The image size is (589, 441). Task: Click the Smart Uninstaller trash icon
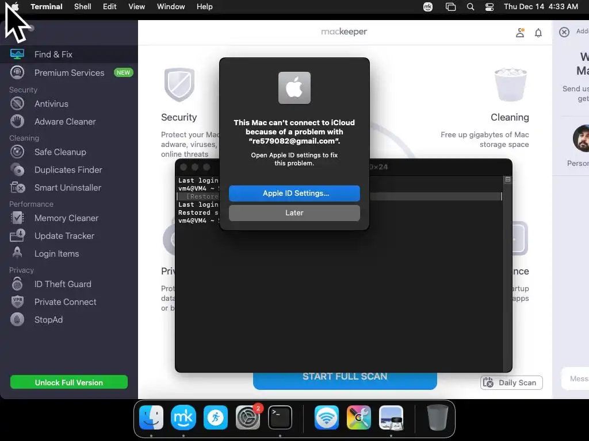click(x=17, y=188)
